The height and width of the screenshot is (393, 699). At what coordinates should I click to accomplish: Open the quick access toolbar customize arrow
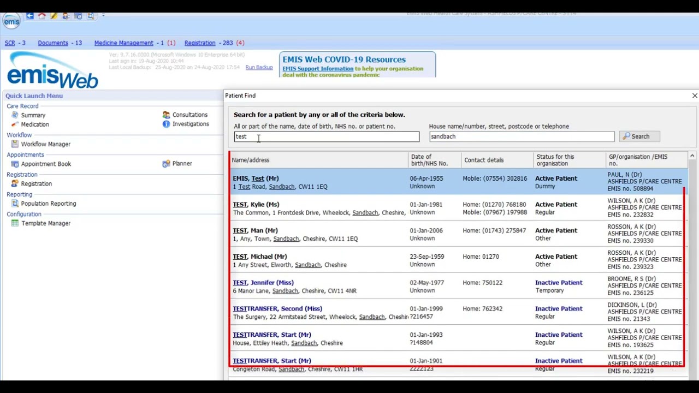(x=103, y=16)
